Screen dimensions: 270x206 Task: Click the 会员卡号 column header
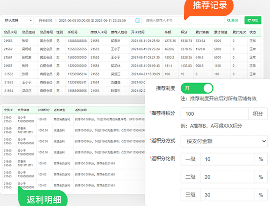click(x=10, y=32)
